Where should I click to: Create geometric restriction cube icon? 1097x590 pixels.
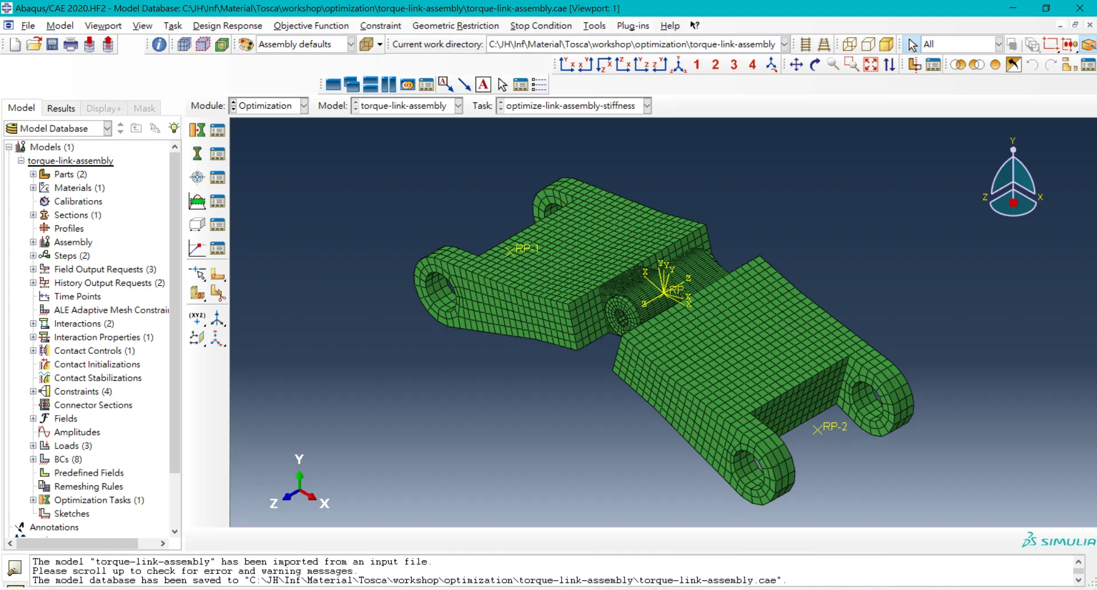coord(197,225)
